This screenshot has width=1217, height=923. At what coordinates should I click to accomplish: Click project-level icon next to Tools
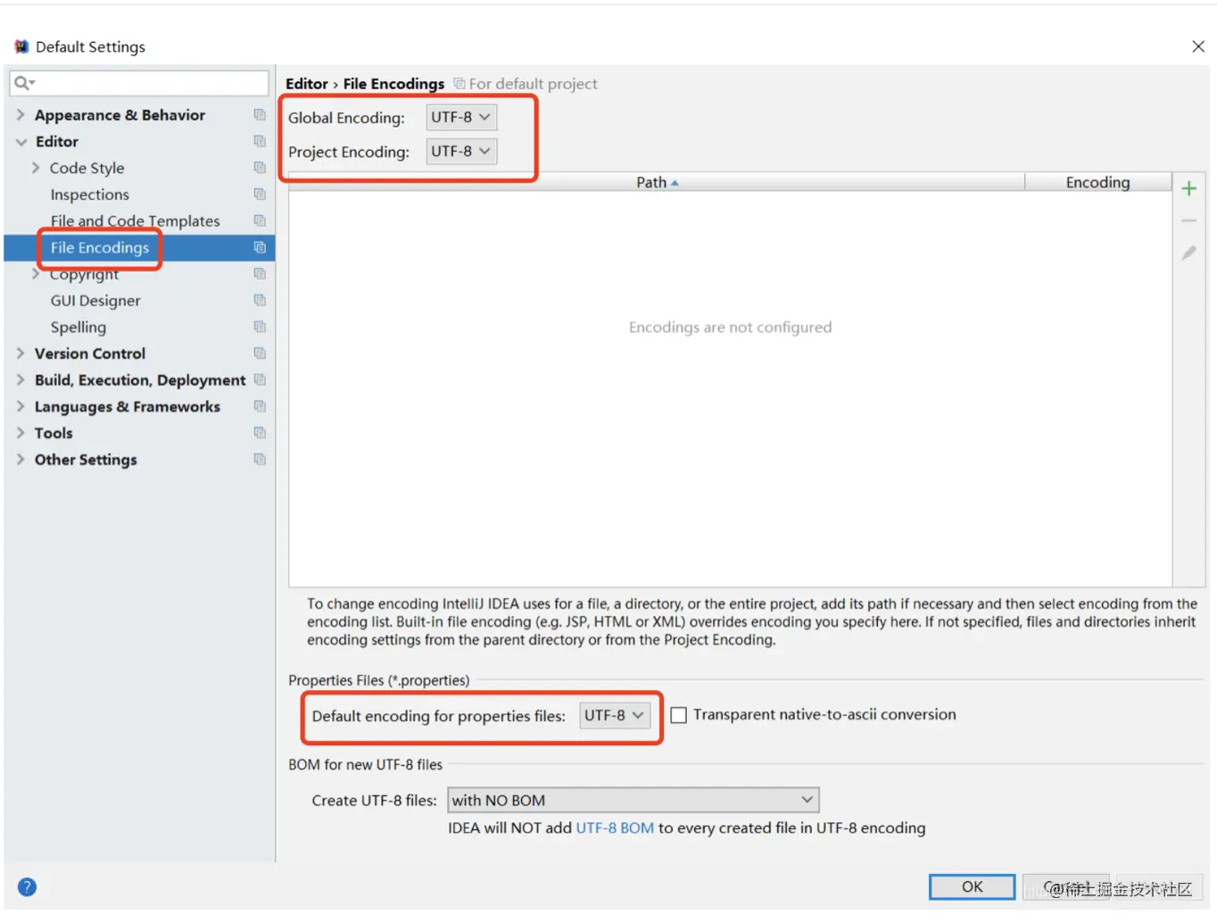click(260, 433)
